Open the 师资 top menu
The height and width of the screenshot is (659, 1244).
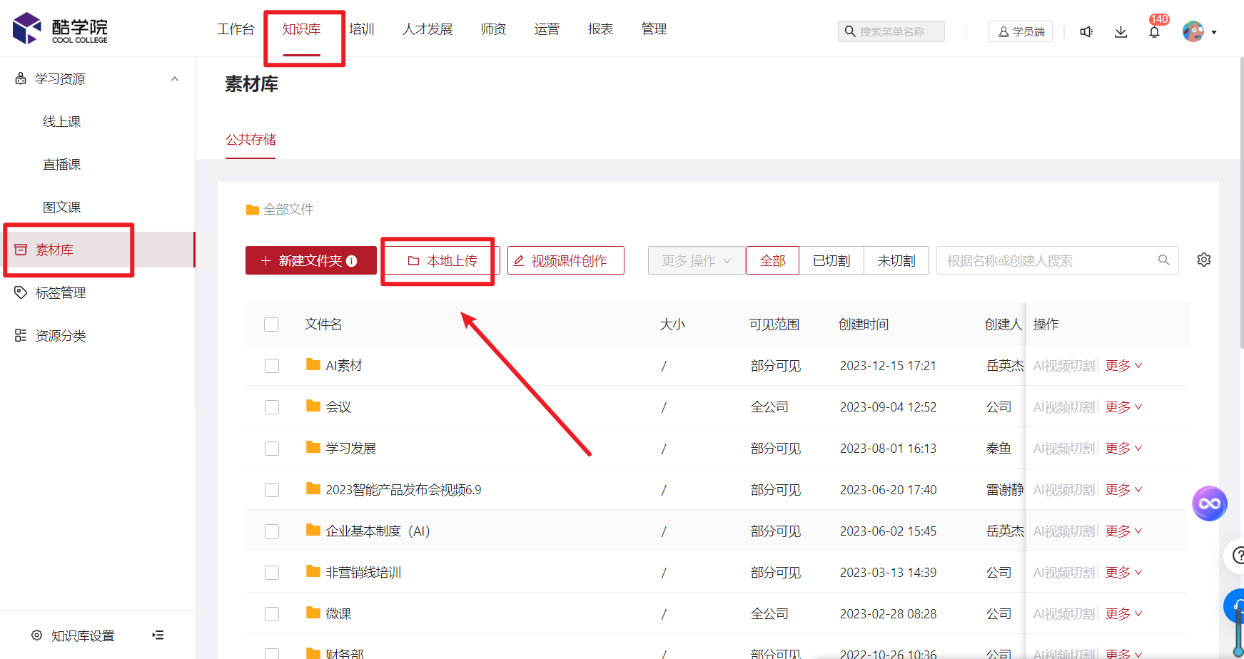coord(494,29)
